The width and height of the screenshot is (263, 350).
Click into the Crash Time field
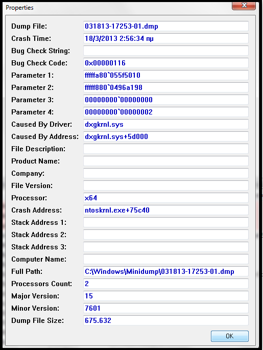click(166, 38)
